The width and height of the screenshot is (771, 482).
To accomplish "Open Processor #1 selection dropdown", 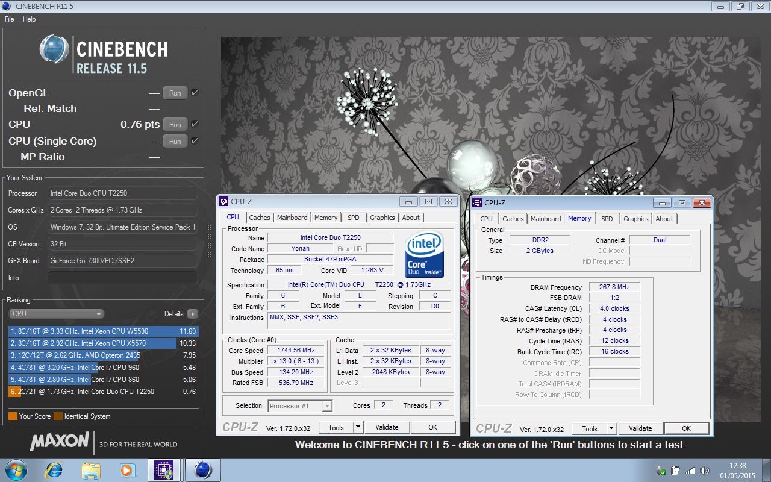I will pyautogui.click(x=300, y=406).
